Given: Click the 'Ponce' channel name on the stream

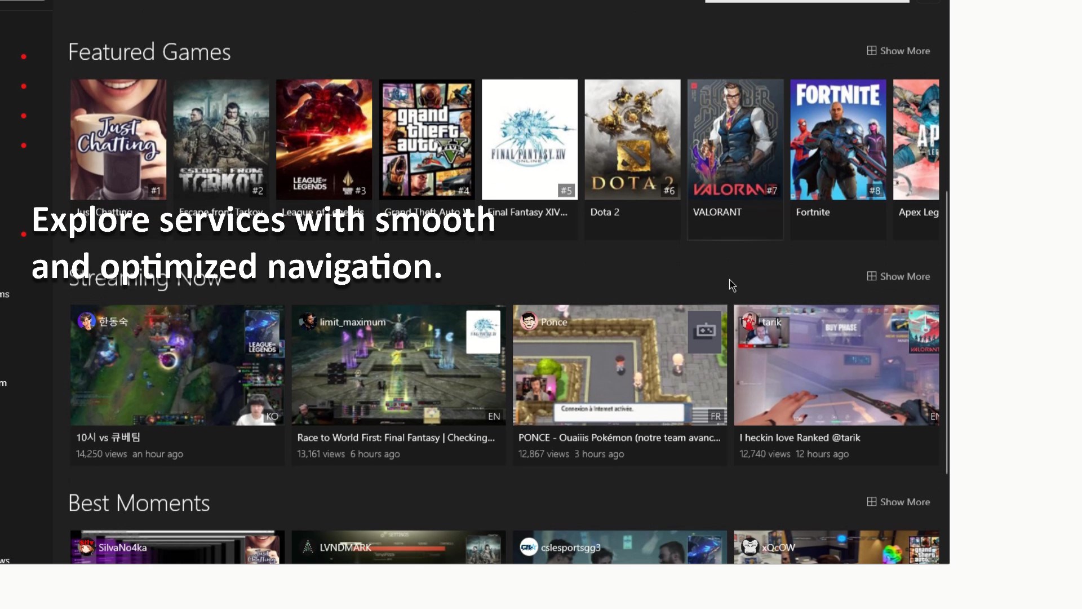Looking at the screenshot, I should coord(554,322).
